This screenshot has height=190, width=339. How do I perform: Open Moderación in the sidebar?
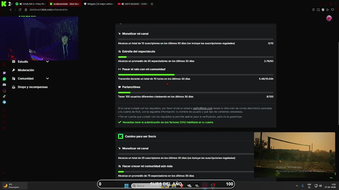point(26,70)
